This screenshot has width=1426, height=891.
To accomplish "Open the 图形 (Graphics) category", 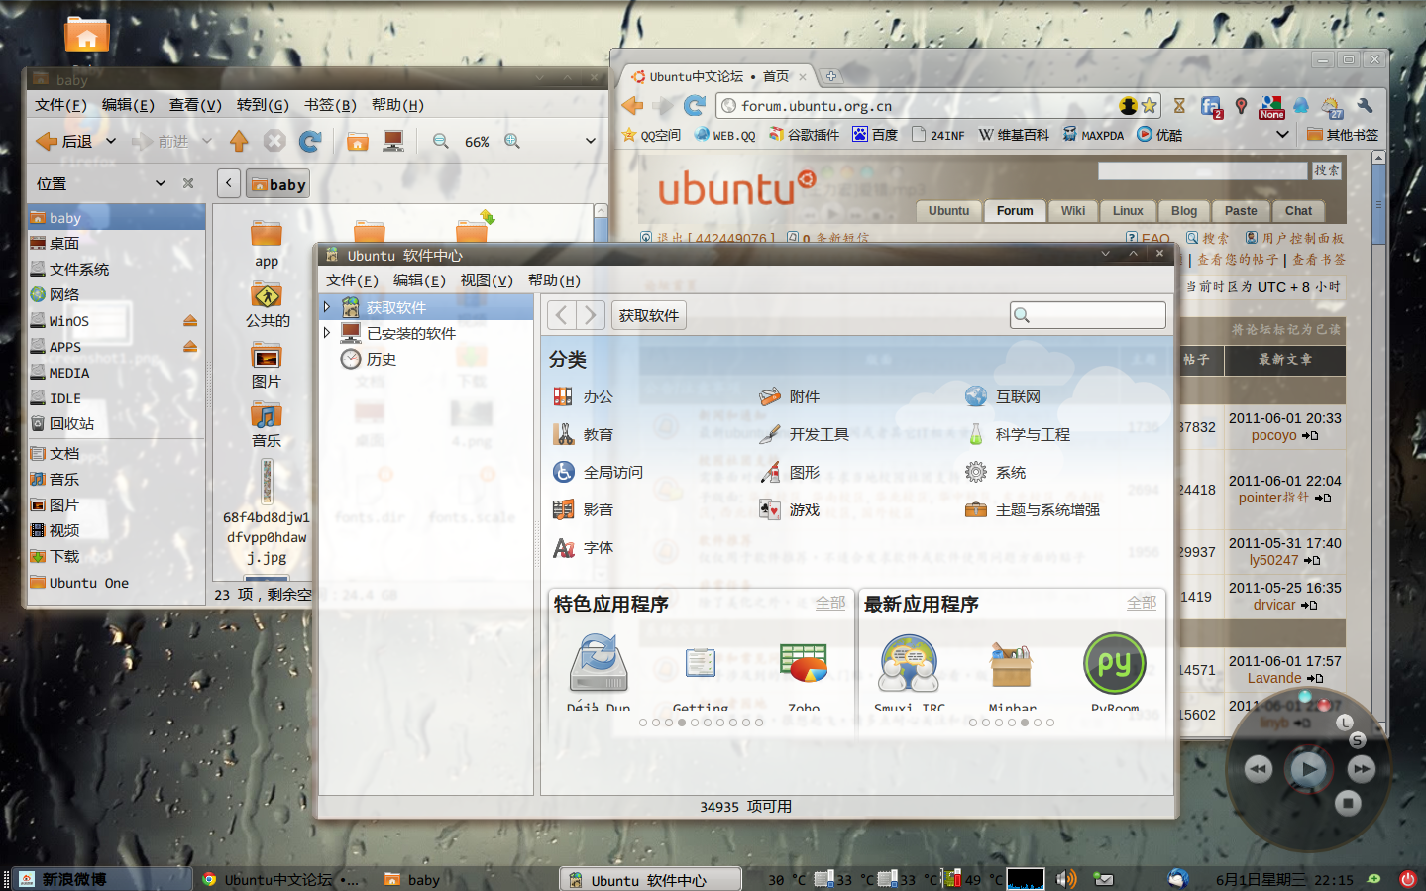I will pos(790,472).
